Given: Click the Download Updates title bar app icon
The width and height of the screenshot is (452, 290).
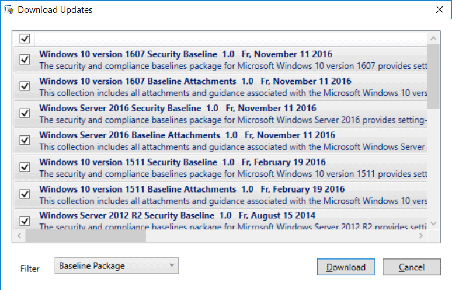Looking at the screenshot, I should (9, 10).
